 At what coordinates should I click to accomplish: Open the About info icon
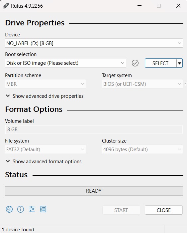20,209
